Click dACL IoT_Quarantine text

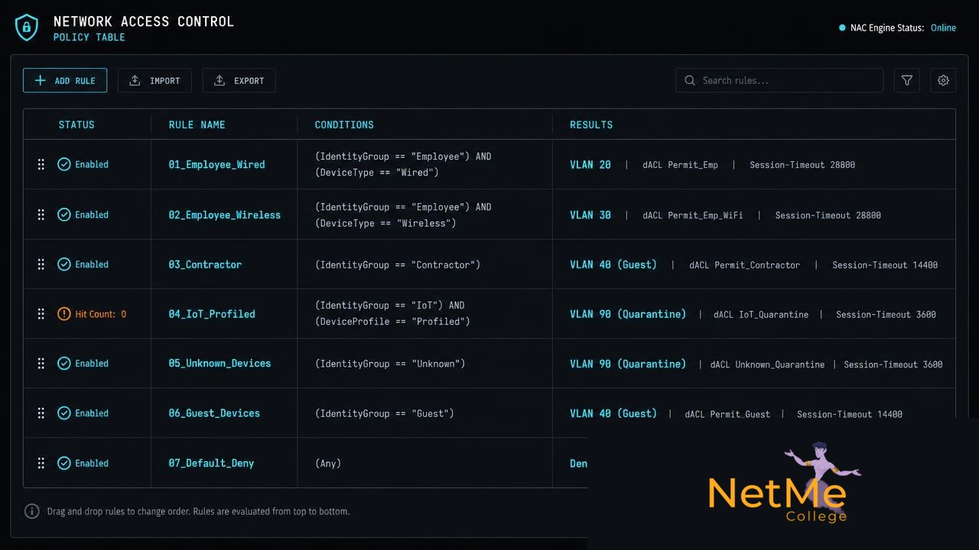click(x=761, y=315)
